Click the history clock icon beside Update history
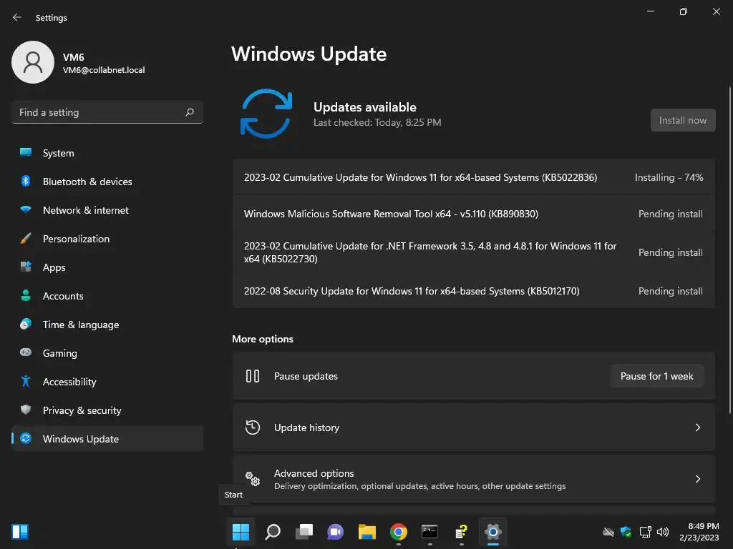Viewport: 733px width, 549px height. (253, 427)
